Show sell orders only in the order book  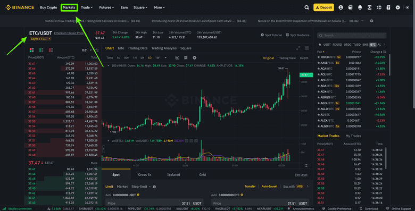click(51, 50)
